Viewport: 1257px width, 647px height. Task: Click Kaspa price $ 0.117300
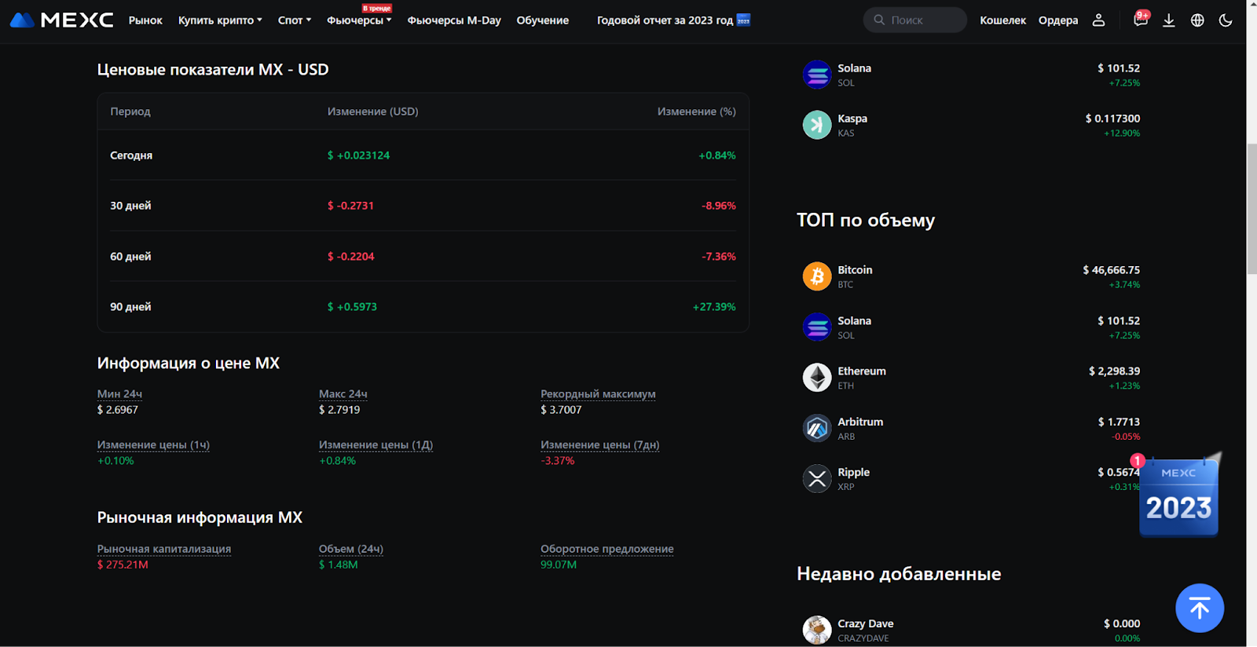pyautogui.click(x=1112, y=119)
